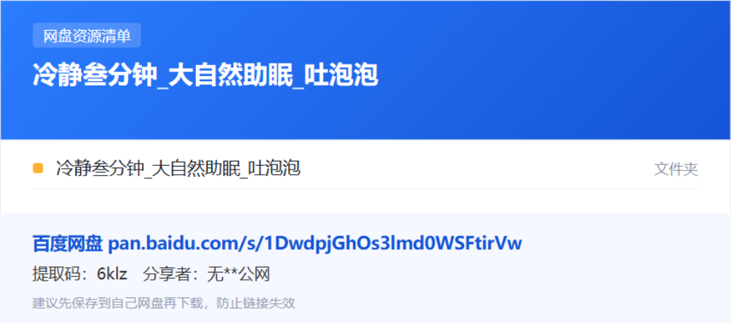
Task: Open the pan.baidu.com share link
Action: [315, 244]
